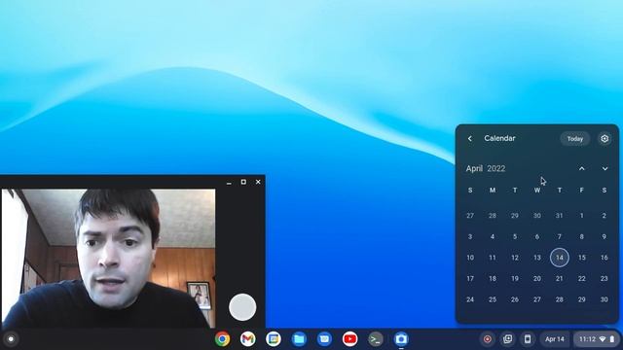Select April 20 in calendar
Viewport: 623px width, 350px height.
(537, 279)
